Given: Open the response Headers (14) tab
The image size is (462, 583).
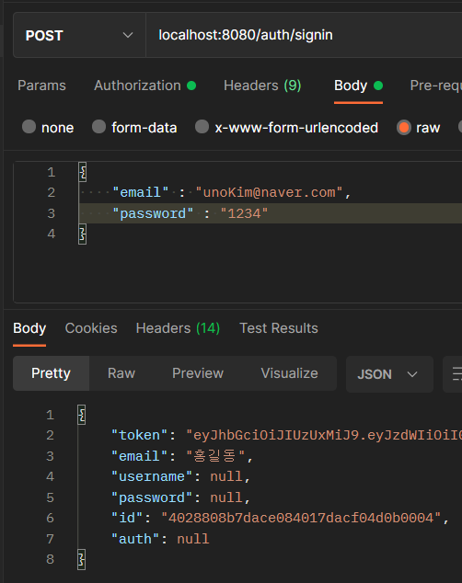Looking at the screenshot, I should [178, 328].
